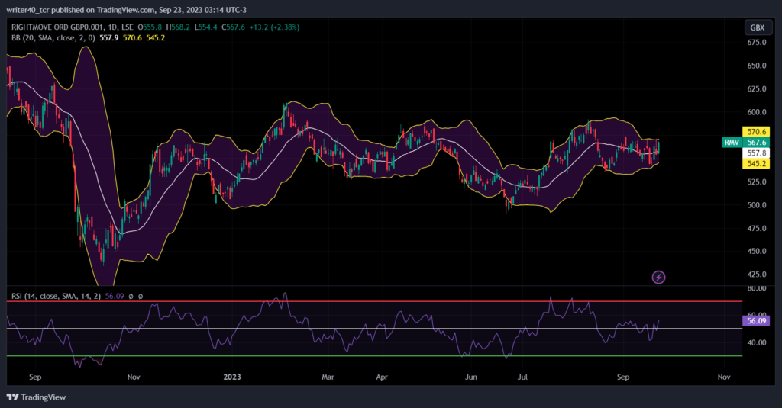Click the 650.0 price axis label
782x408 pixels.
pos(757,66)
